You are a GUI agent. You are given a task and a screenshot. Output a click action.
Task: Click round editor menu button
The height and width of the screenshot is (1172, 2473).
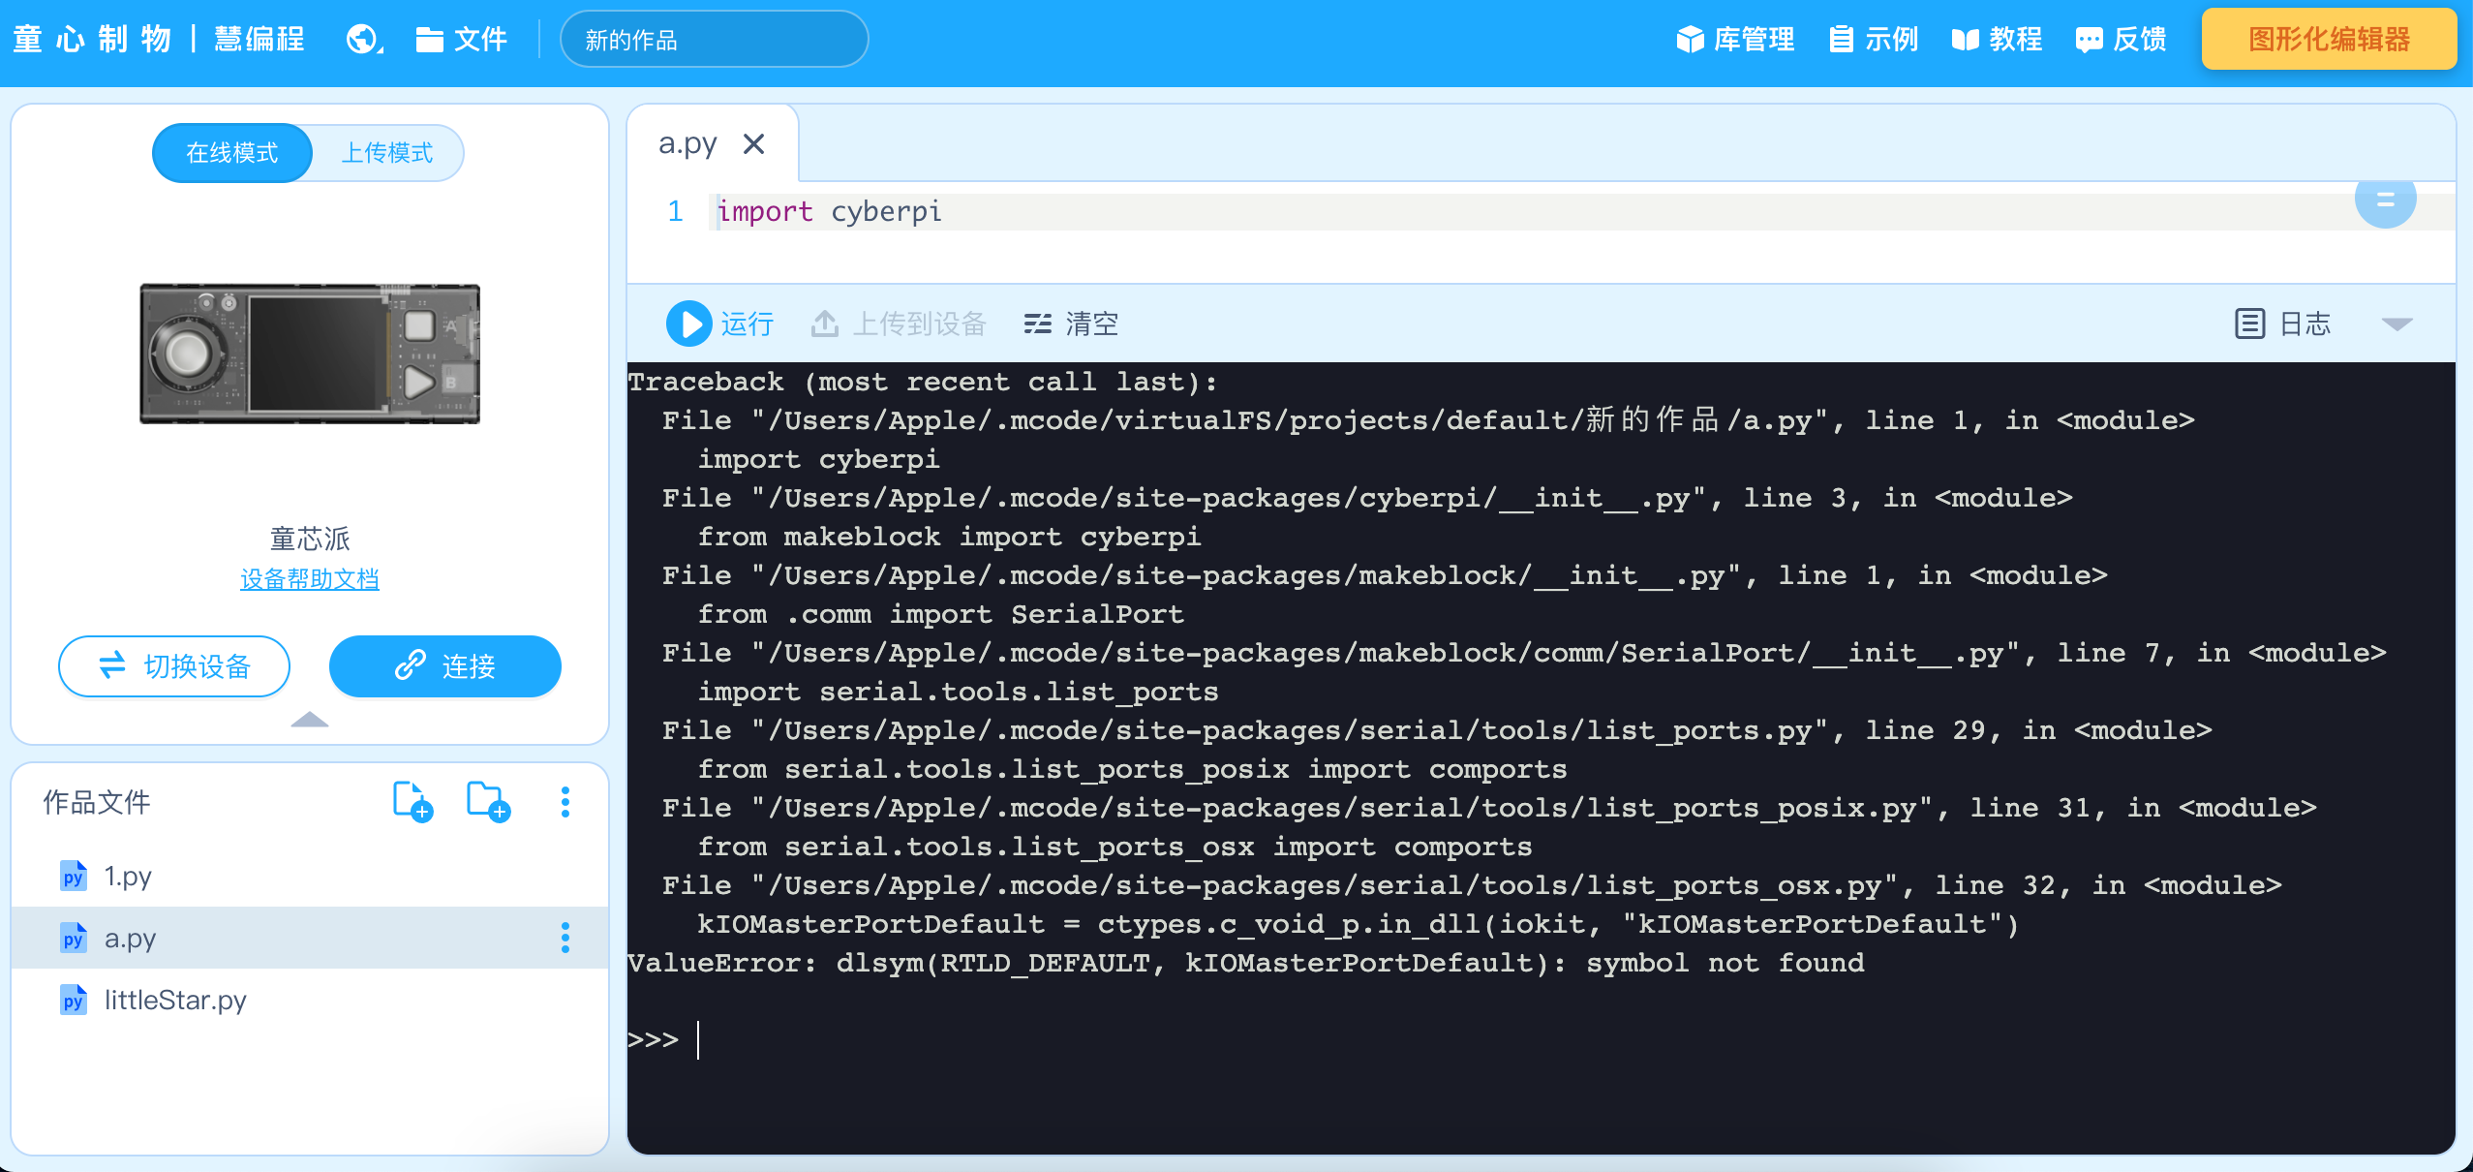[x=2385, y=200]
